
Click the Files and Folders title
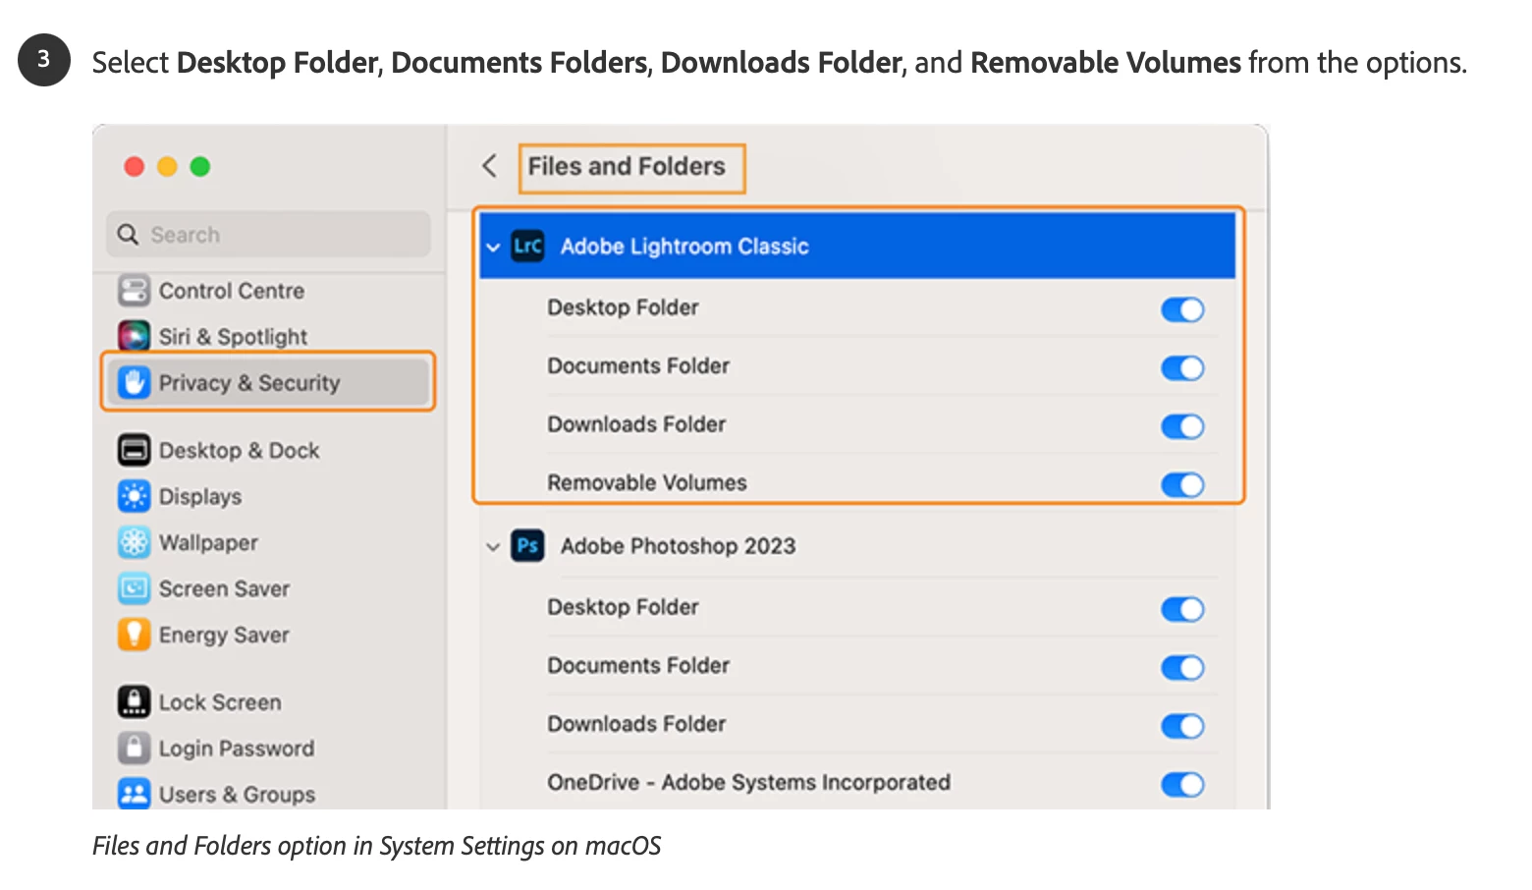(x=627, y=166)
